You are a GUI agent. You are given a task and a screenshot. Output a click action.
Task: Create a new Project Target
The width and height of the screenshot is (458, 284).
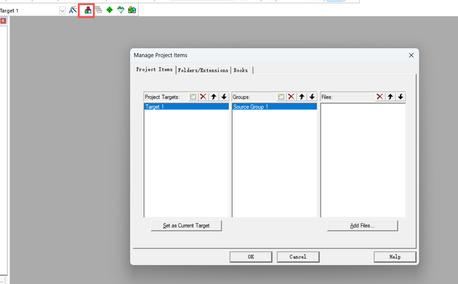click(193, 97)
